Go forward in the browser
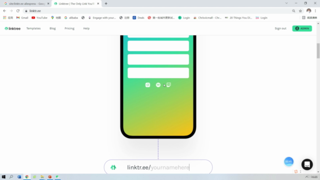Image resolution: width=320 pixels, height=180 pixels. pos(11,11)
